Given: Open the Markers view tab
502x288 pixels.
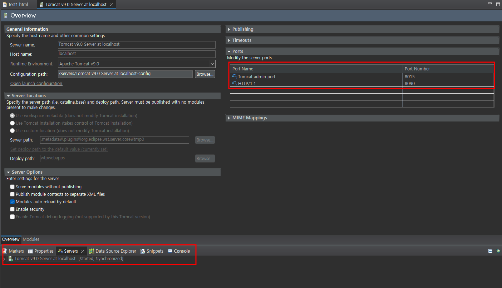Looking at the screenshot, I should tap(13, 251).
